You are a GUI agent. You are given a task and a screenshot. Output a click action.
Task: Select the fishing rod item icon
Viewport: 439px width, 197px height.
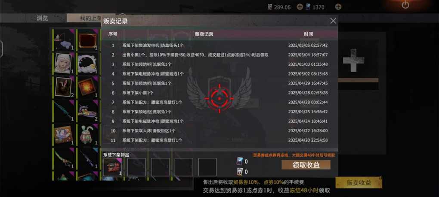coord(63,39)
